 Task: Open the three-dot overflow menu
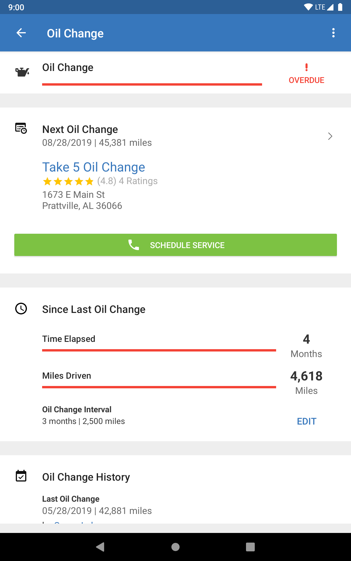[333, 33]
